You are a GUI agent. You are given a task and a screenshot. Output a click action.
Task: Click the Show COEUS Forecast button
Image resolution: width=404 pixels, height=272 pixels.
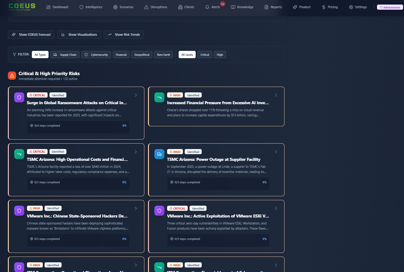31,35
